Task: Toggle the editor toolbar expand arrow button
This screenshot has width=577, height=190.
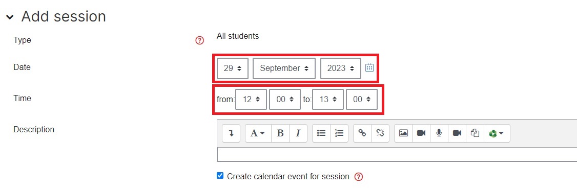Action: [x=231, y=133]
